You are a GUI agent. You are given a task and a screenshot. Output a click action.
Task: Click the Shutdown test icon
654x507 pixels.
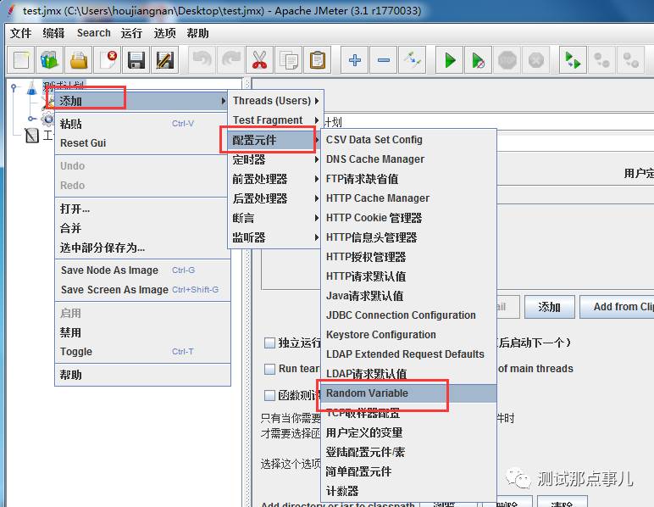point(536,60)
